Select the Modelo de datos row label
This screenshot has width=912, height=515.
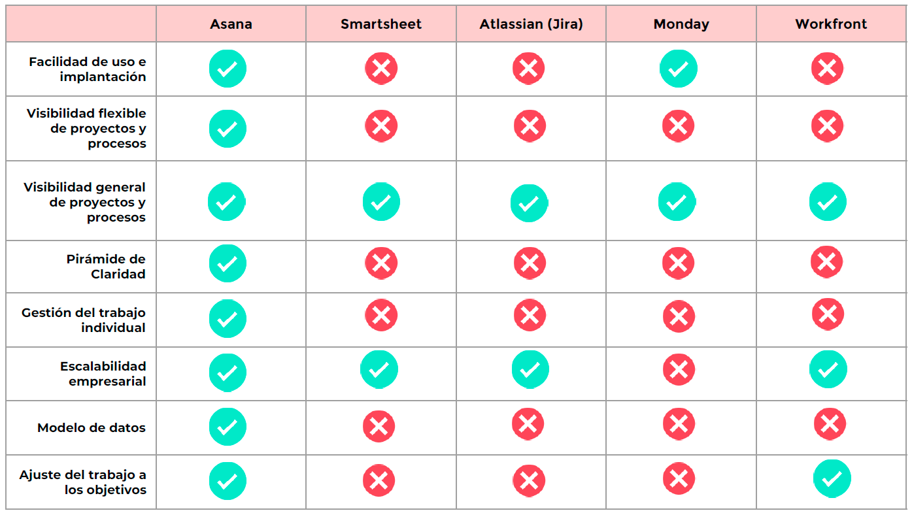point(92,428)
